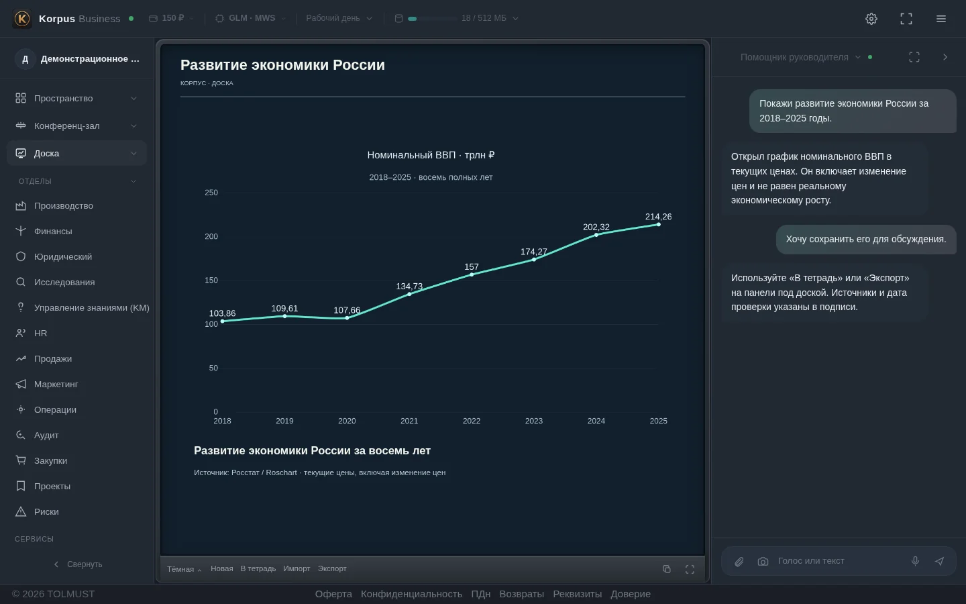Click the Экспорт button
966x604 pixels.
click(x=332, y=569)
